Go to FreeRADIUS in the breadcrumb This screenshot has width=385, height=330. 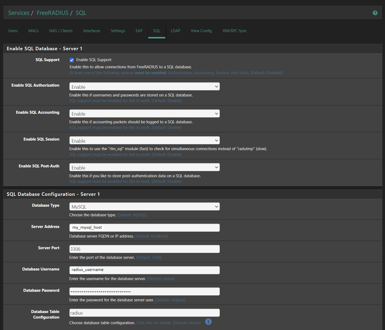52,13
